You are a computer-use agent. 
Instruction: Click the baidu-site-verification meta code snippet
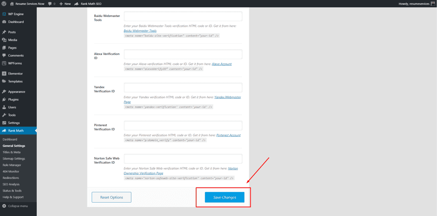tap(172, 36)
